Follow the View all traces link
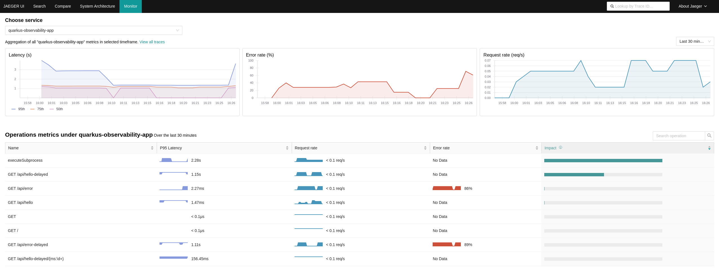719x268 pixels. [152, 42]
